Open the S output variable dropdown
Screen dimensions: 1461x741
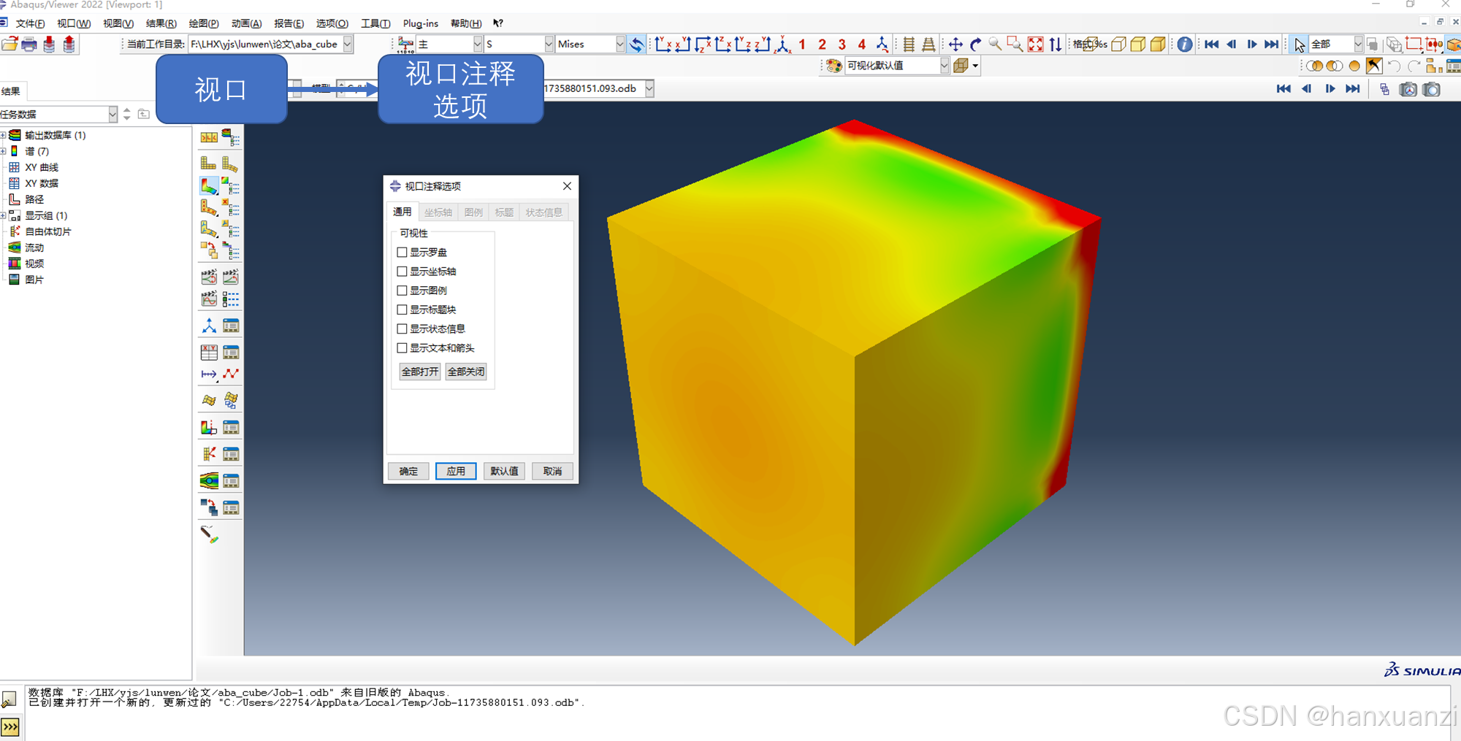(x=548, y=44)
